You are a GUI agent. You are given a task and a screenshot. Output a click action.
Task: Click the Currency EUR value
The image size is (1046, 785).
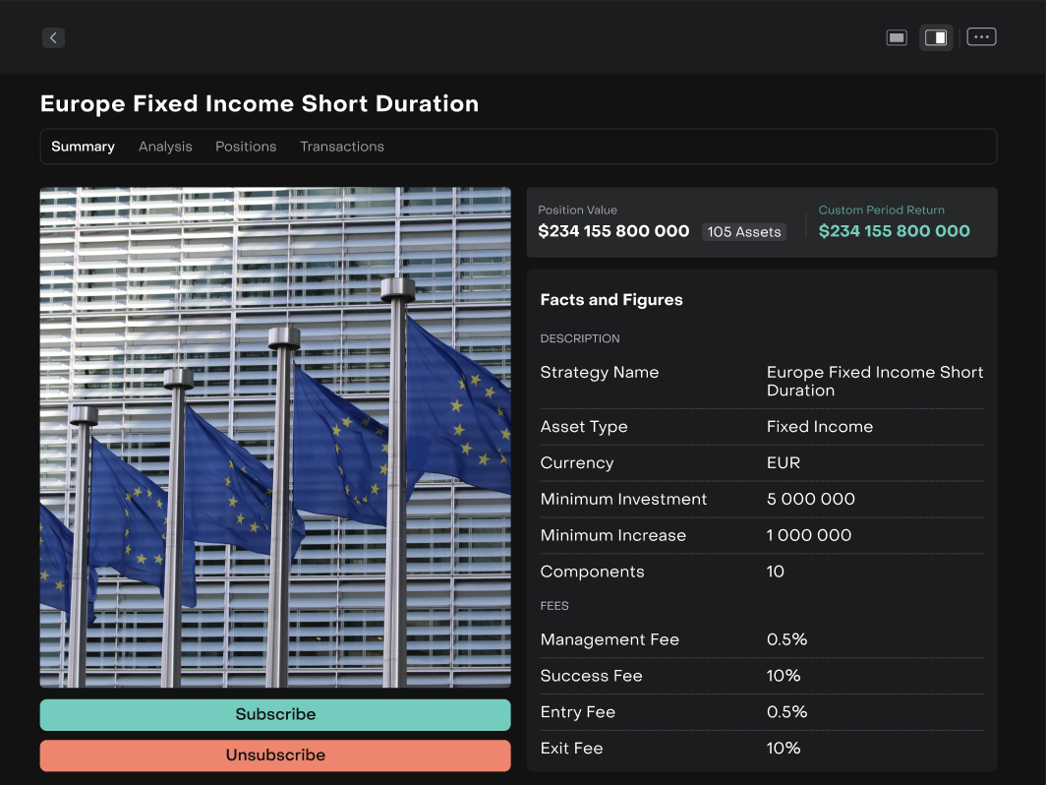(x=784, y=462)
